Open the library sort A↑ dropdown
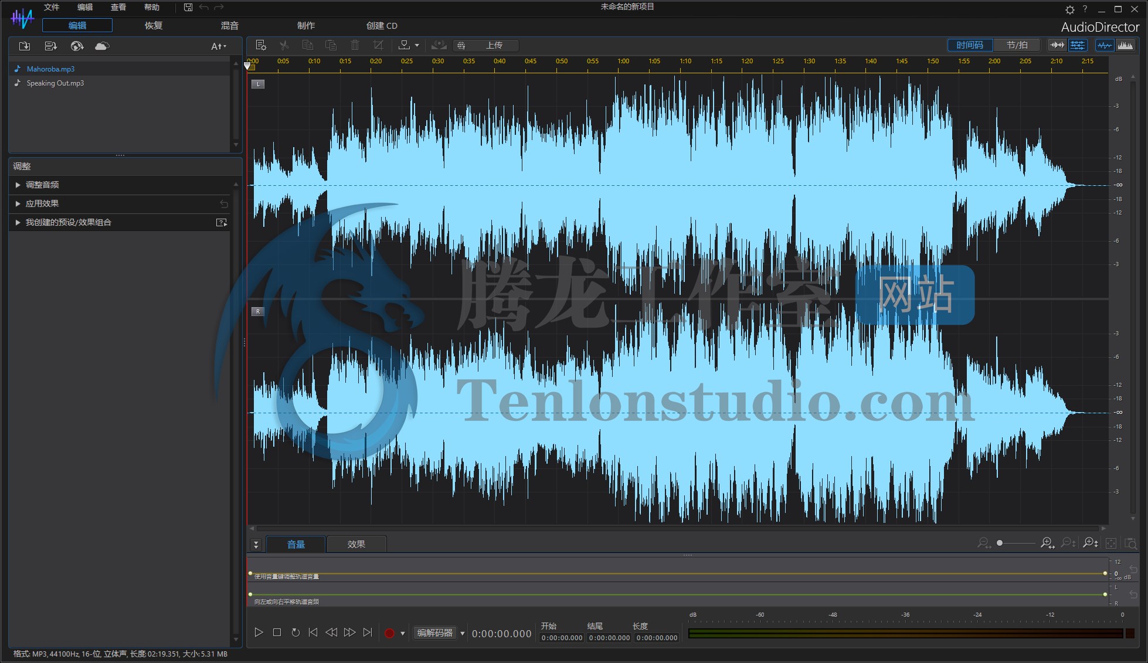Image resolution: width=1148 pixels, height=663 pixels. click(x=218, y=46)
